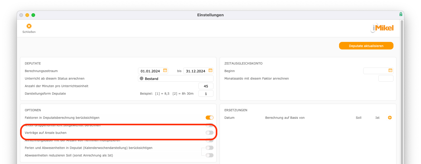Add a new Ersetzungen entry with plus icon

pyautogui.click(x=390, y=118)
